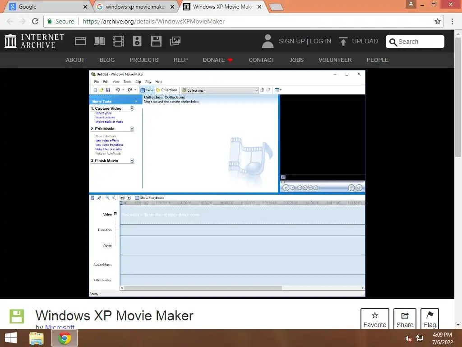Viewport: 462px width, 347px height.
Task: Open the PROJECTS menu item
Action: [x=144, y=60]
